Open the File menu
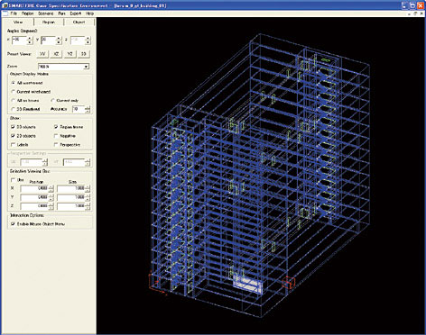Screen dimensions: 426x335 click(x=14, y=14)
